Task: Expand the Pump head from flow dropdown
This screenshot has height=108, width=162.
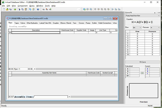Action: click(159, 16)
